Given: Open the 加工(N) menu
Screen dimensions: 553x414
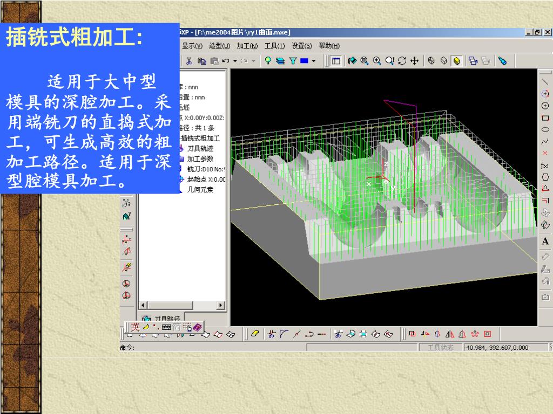Looking at the screenshot, I should pyautogui.click(x=247, y=46).
